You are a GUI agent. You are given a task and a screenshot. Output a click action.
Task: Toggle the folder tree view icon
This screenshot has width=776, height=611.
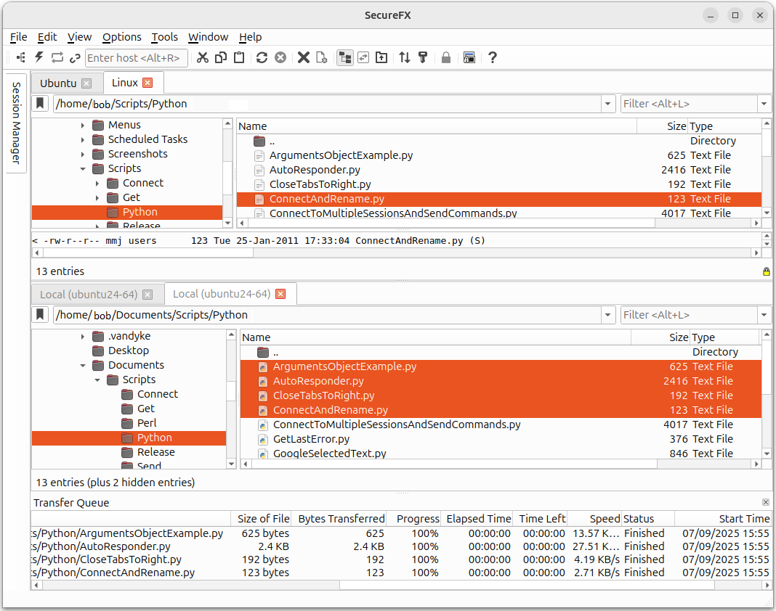tap(344, 57)
